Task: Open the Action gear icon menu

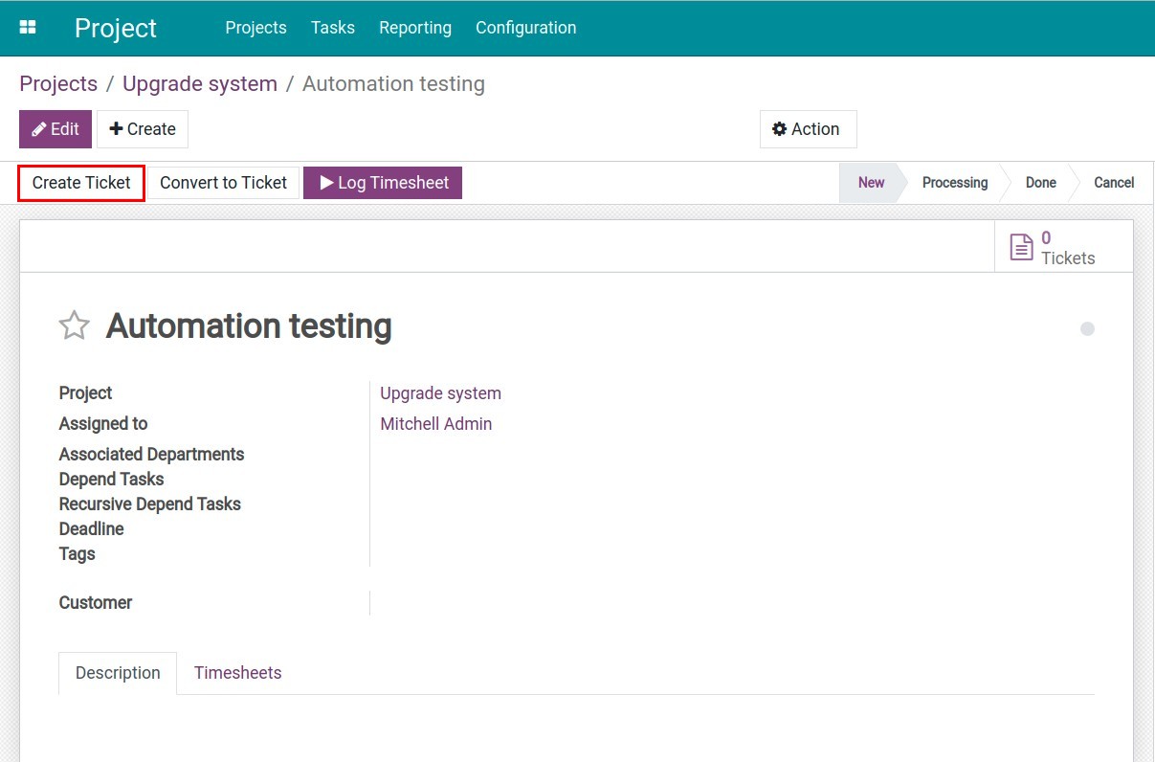Action: 779,128
